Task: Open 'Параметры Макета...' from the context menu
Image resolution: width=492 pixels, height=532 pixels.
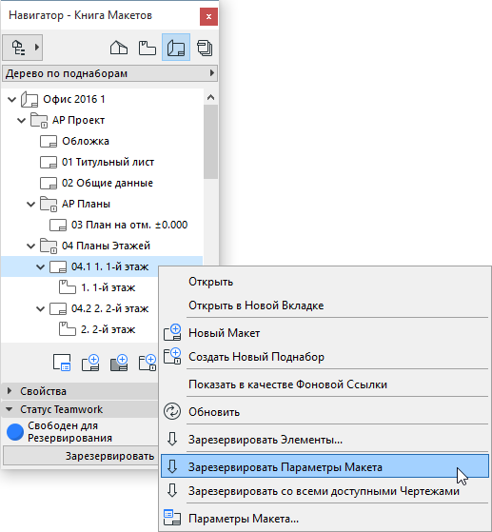Action: [x=325, y=519]
